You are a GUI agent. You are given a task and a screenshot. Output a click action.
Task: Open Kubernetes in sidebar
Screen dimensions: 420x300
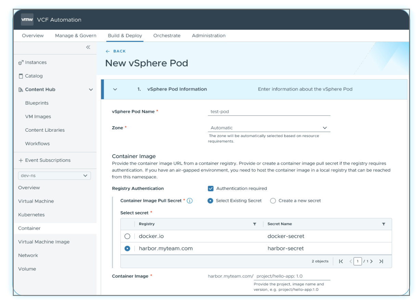click(x=31, y=215)
